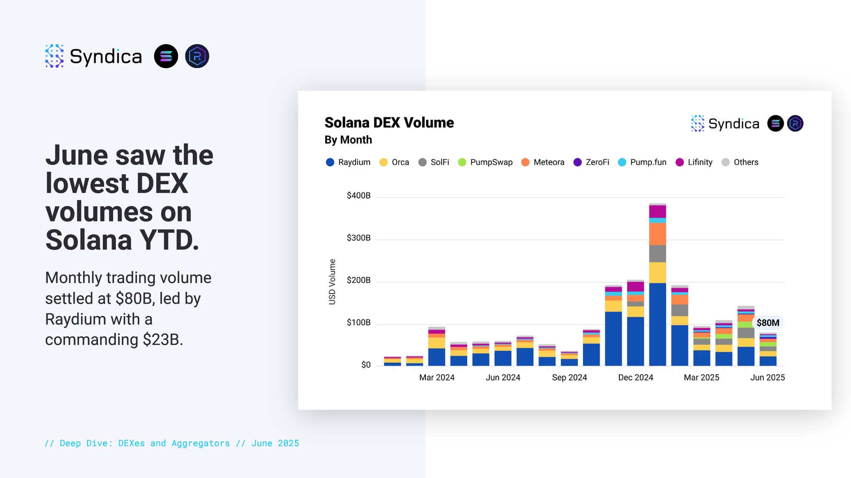This screenshot has height=478, width=851.
Task: Click the 'Solana DEX Volume' chart title
Action: (389, 123)
